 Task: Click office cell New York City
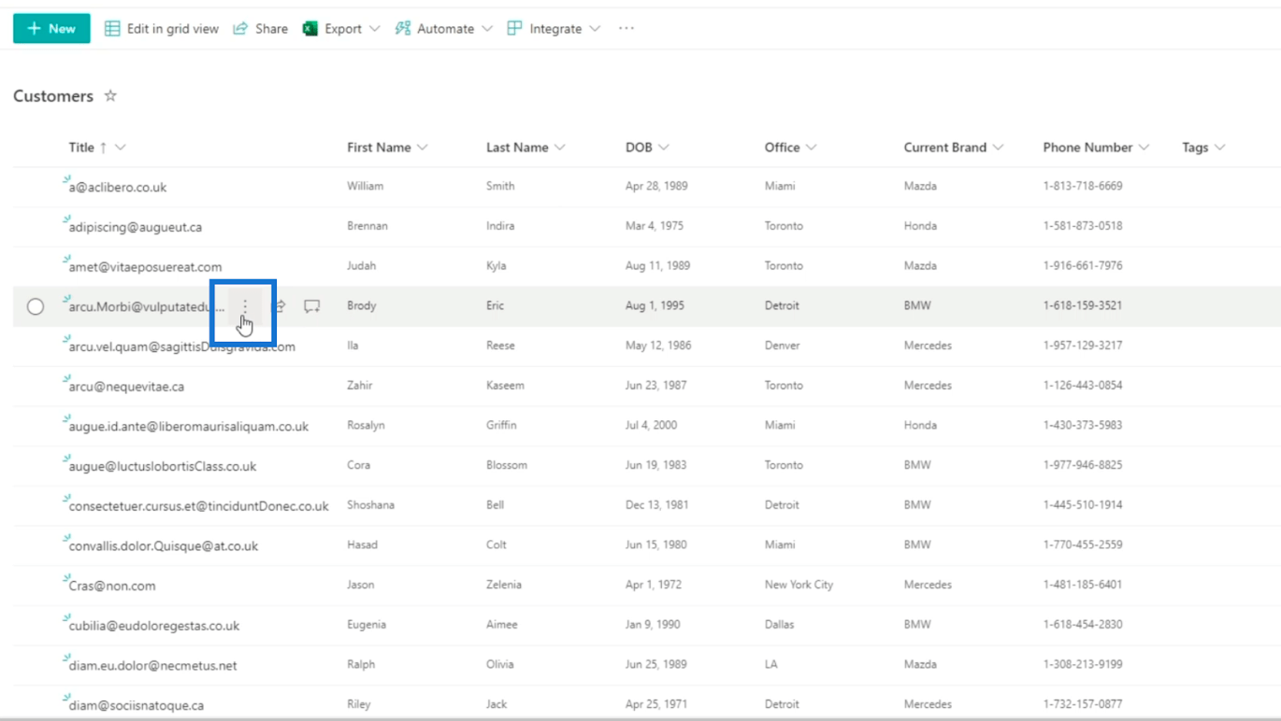point(799,585)
